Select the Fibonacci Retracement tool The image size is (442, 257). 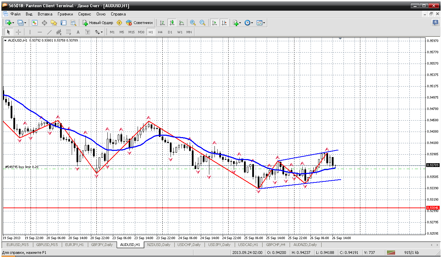68,32
